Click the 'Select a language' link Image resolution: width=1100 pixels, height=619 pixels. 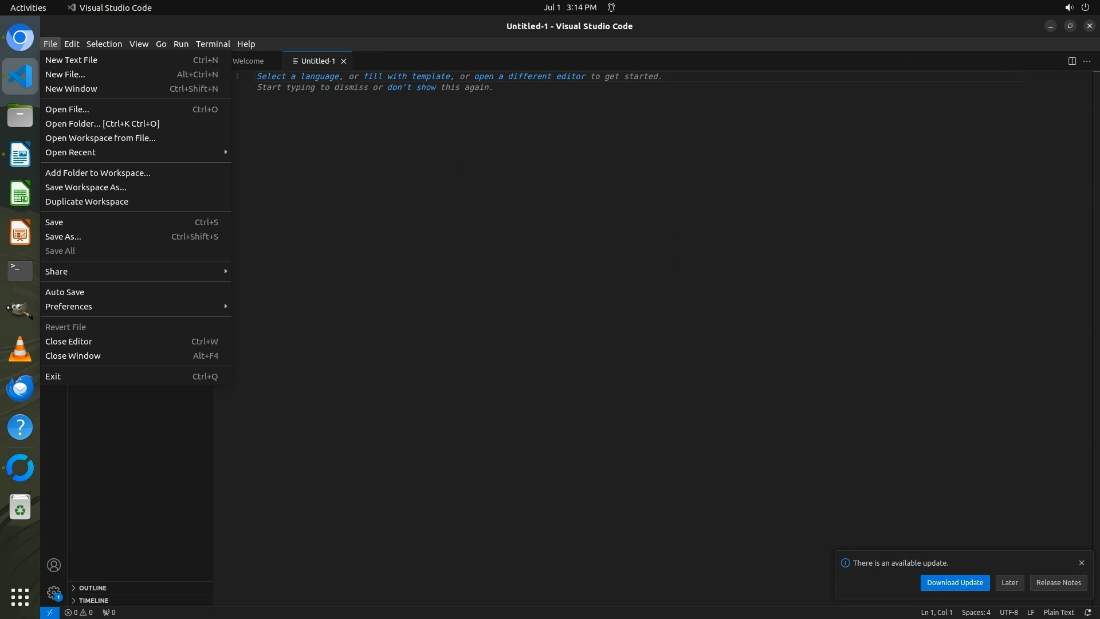[x=298, y=76]
